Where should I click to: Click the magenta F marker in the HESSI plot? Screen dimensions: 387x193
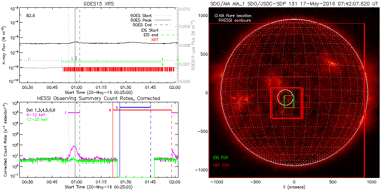tap(66, 113)
